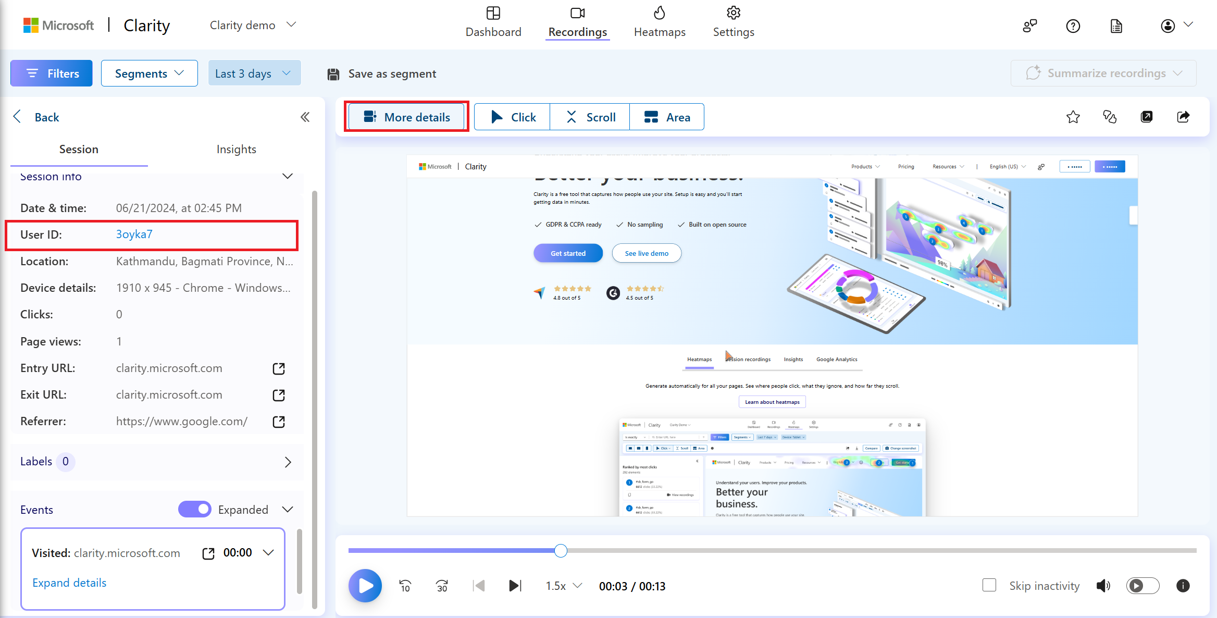This screenshot has width=1217, height=618.
Task: Go Back to recordings list
Action: (36, 117)
